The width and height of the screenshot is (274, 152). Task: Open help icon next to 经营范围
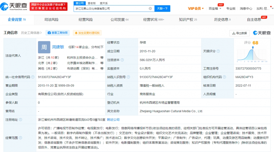21,138
